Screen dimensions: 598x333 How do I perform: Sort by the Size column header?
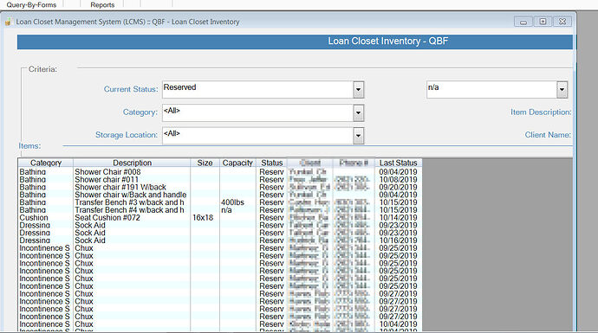click(x=205, y=163)
